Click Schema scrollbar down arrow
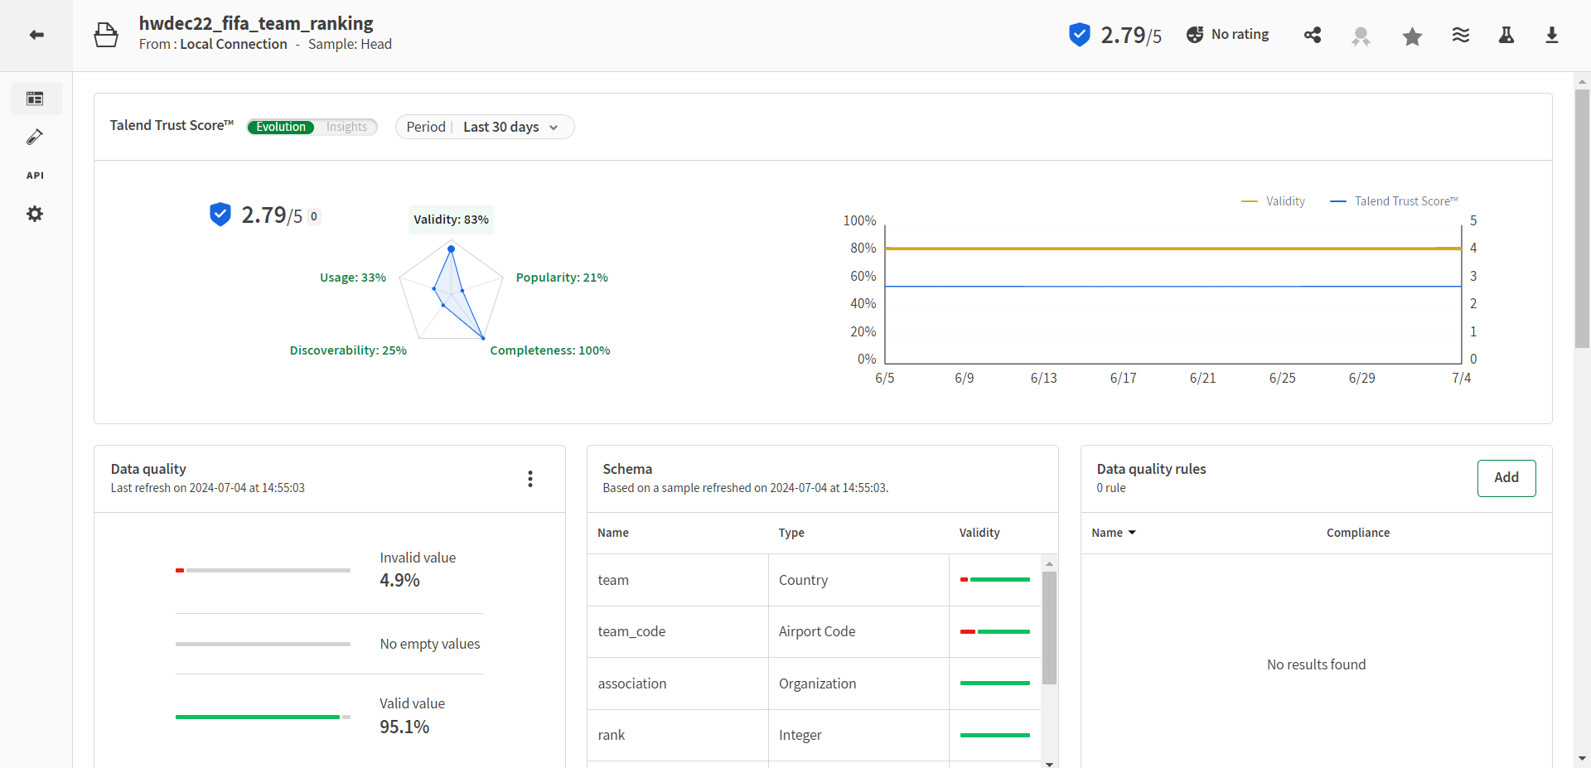1591x768 pixels. click(x=1049, y=764)
